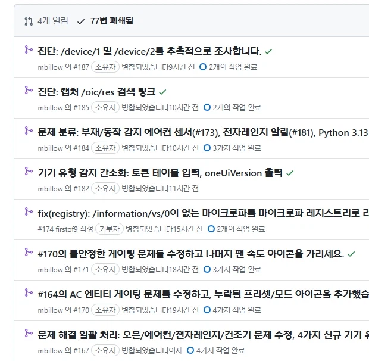Screen dimensions: 369x361
Task: Open author mbillow on #170 row
Action: coord(51,310)
